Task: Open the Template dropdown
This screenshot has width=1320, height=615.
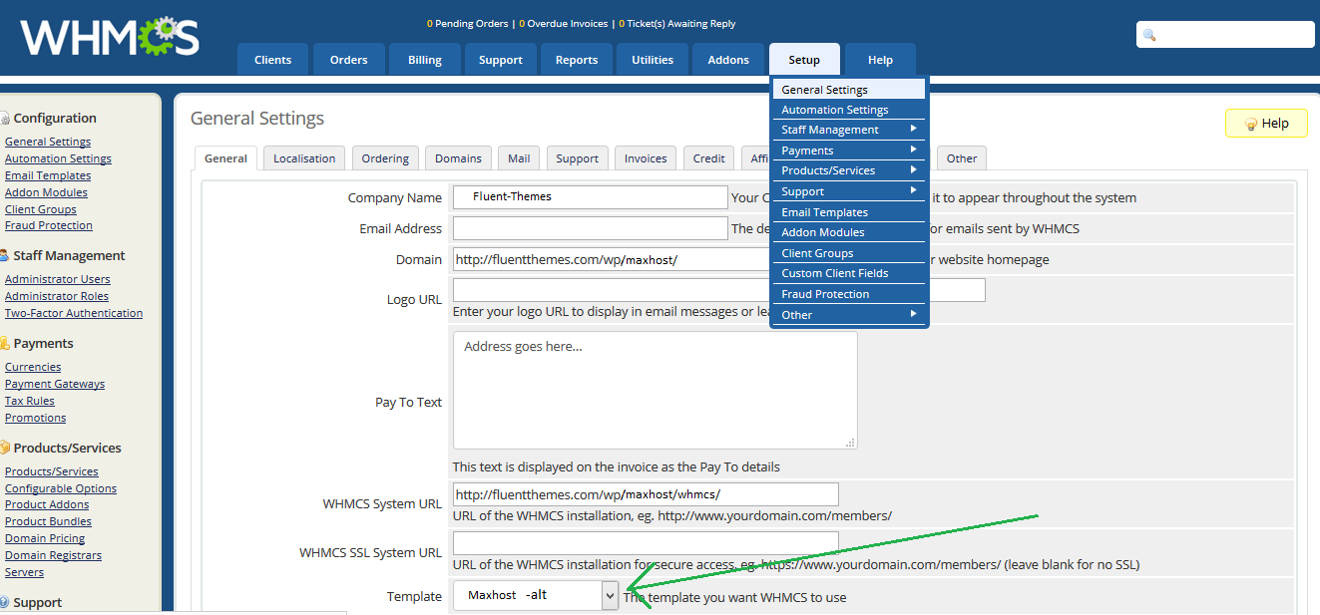Action: [610, 596]
